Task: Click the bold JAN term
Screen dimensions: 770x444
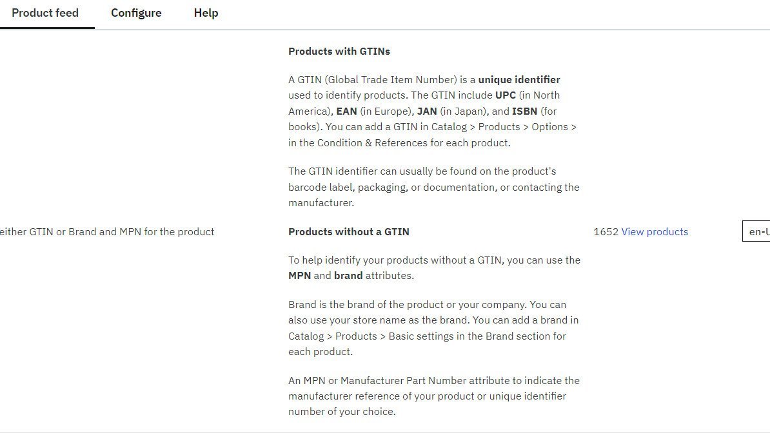Action: (427, 111)
